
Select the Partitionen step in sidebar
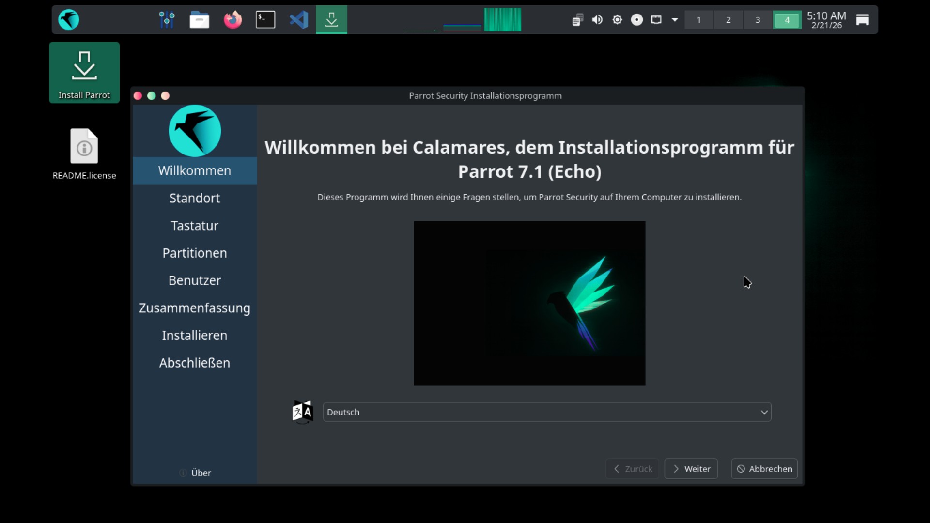point(195,253)
